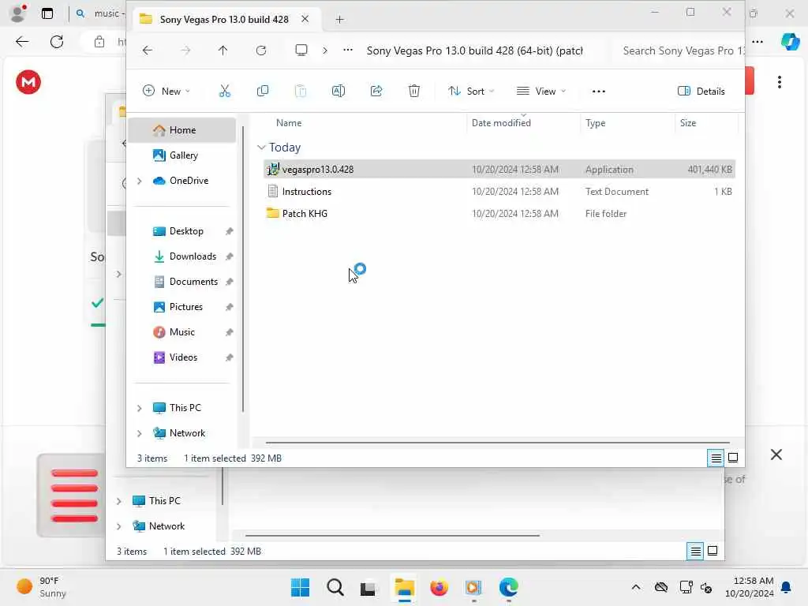Select the Instructions text document

(x=499, y=191)
